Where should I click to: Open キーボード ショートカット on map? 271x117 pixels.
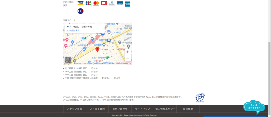(x=83, y=64)
